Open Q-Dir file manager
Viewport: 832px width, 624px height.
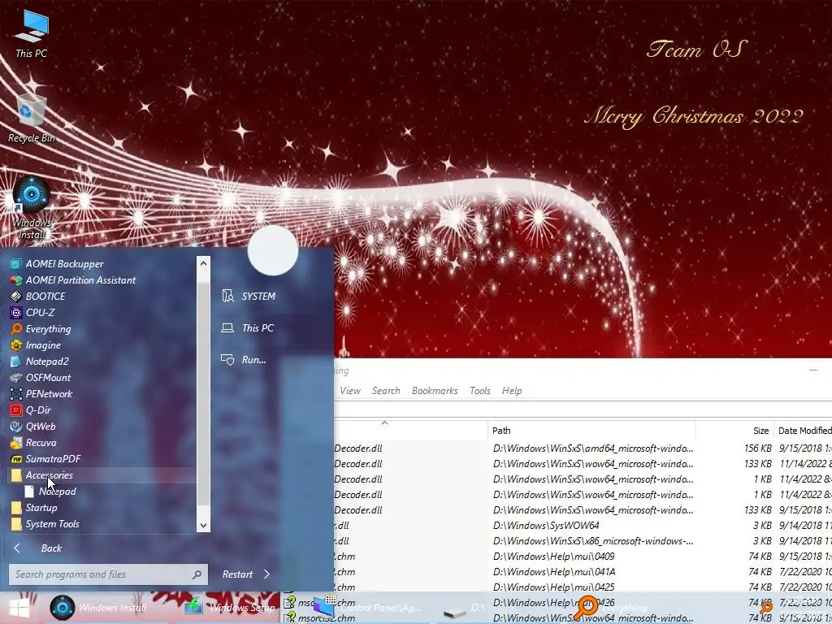tap(31, 410)
